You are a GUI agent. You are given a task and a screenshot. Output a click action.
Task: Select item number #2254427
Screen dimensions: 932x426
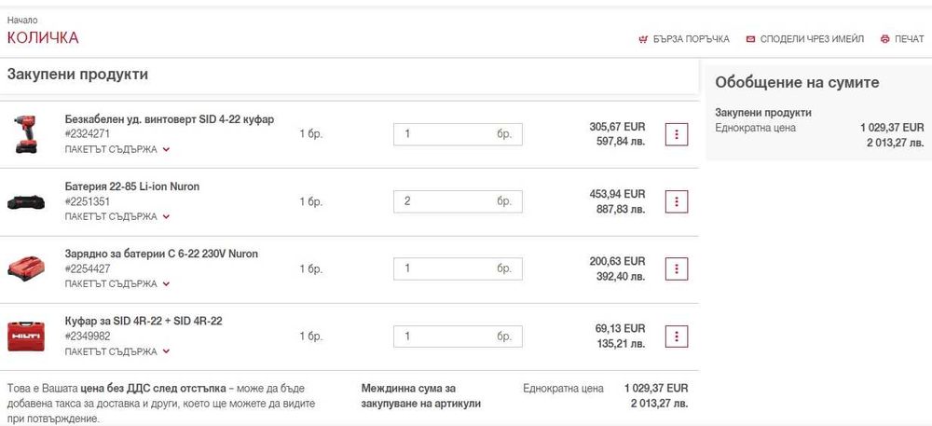(x=88, y=268)
